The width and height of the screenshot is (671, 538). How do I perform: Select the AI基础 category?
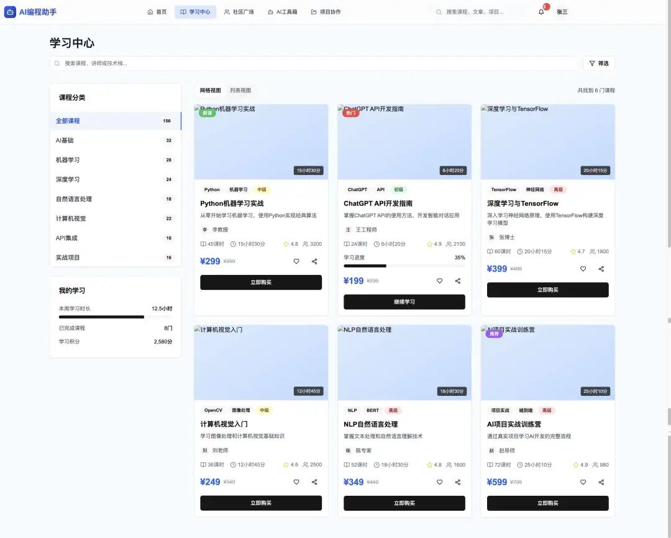coord(116,140)
